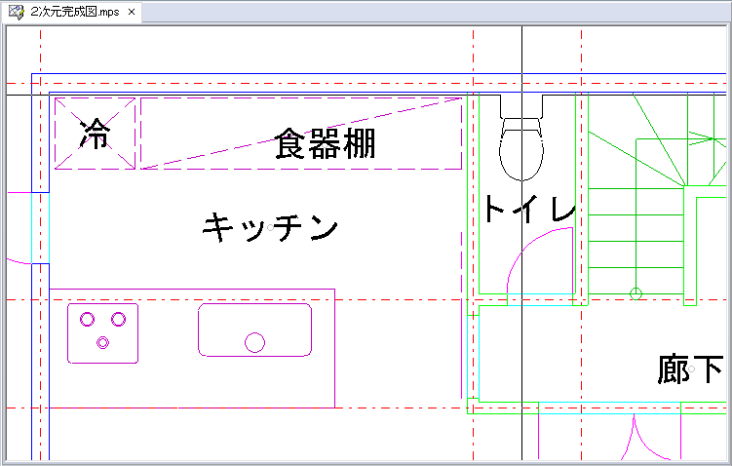Select the toilet door swing arc
The height and width of the screenshot is (466, 732).
540,260
